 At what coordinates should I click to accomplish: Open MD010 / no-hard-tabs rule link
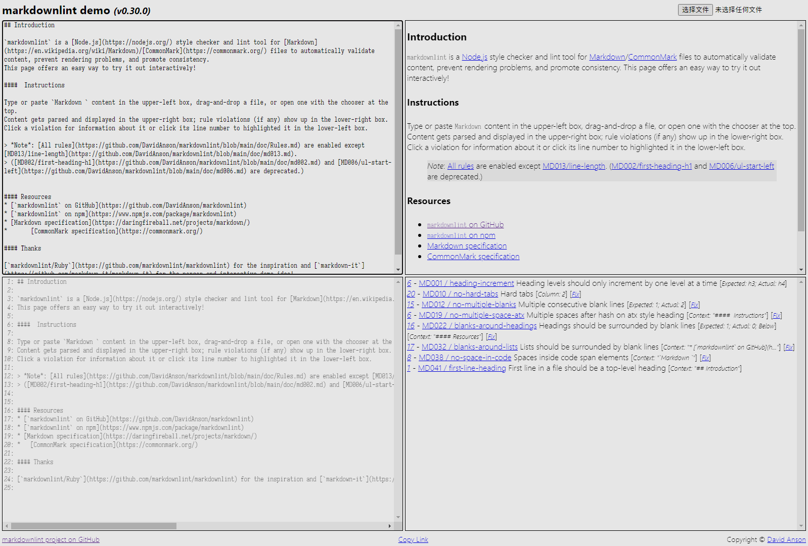(x=460, y=294)
